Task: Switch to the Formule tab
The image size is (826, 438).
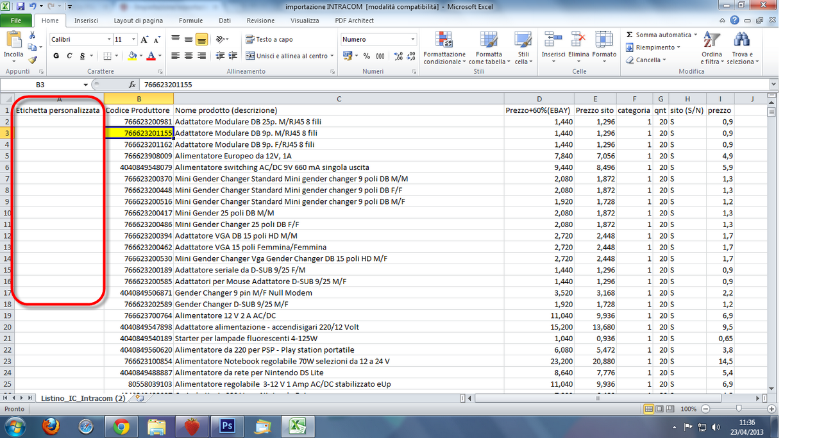Action: click(191, 21)
